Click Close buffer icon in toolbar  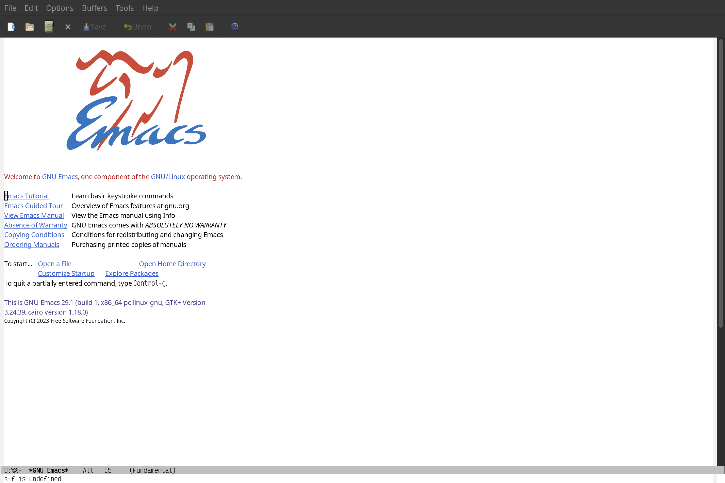point(68,26)
